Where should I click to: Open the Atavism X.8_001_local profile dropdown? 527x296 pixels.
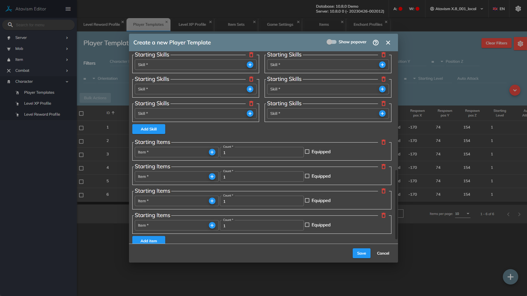pos(456,9)
